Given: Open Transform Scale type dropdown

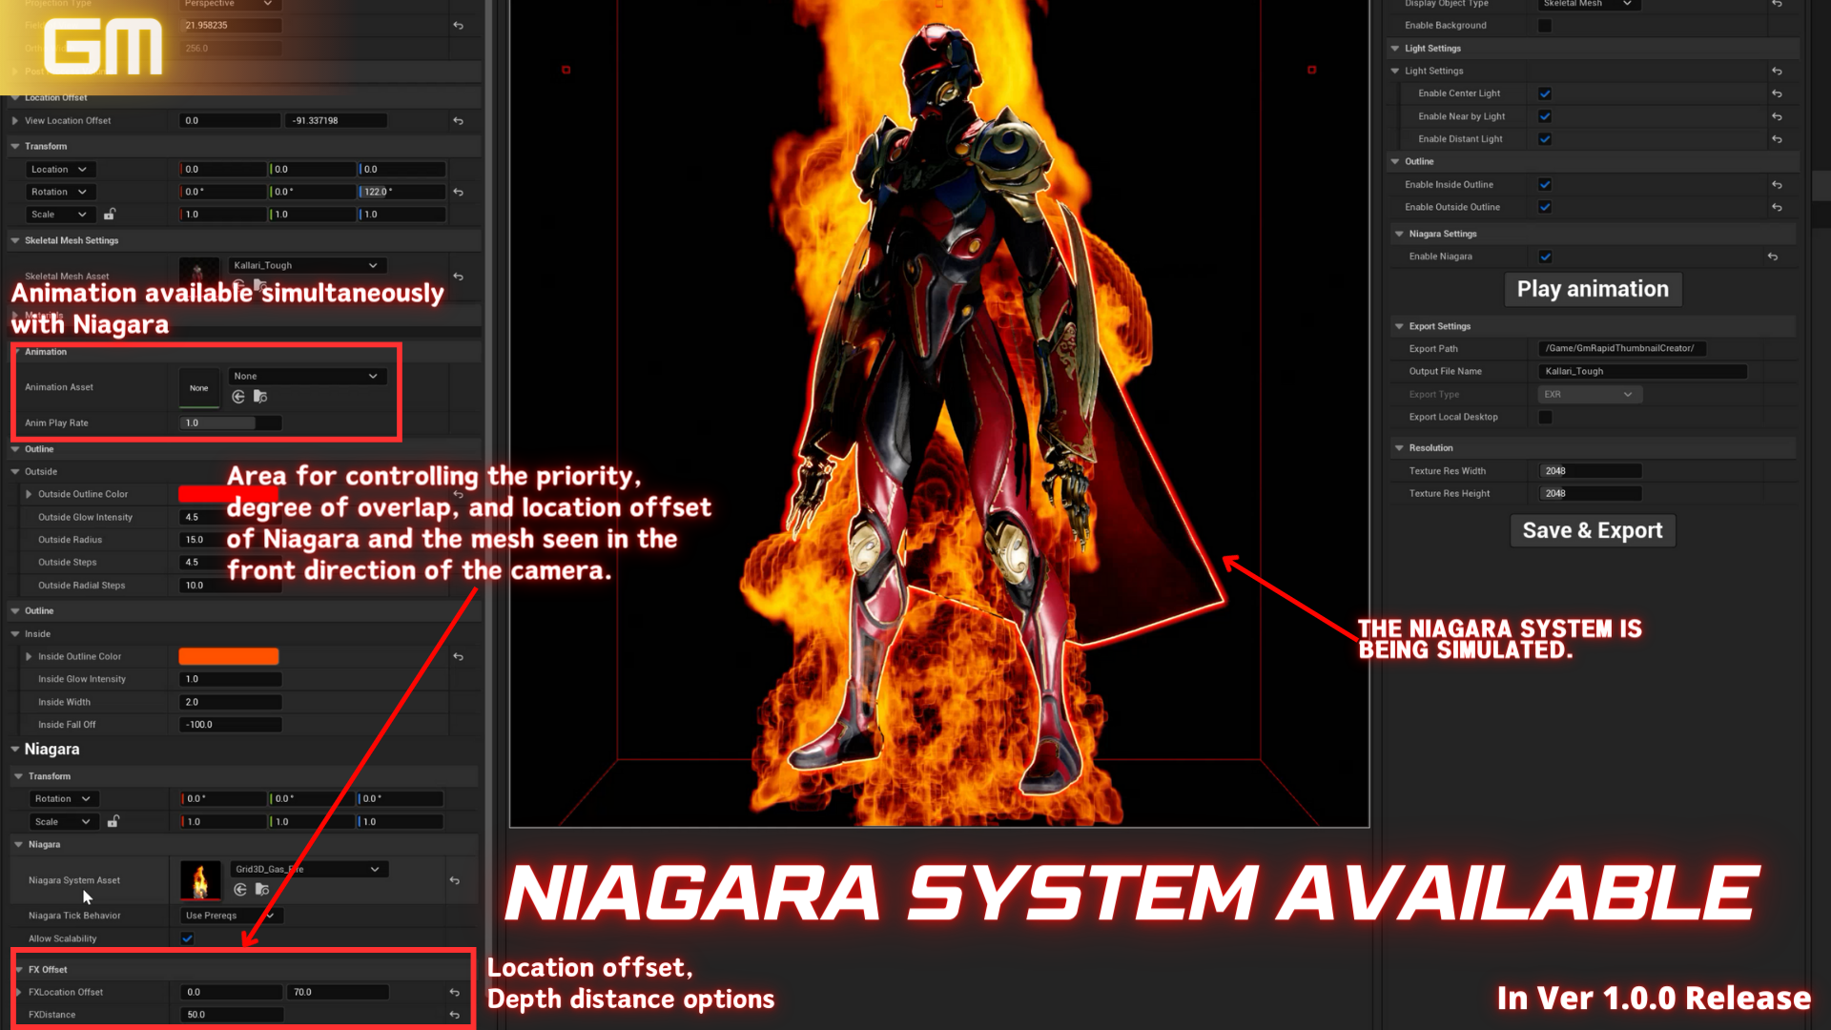Looking at the screenshot, I should pyautogui.click(x=59, y=215).
